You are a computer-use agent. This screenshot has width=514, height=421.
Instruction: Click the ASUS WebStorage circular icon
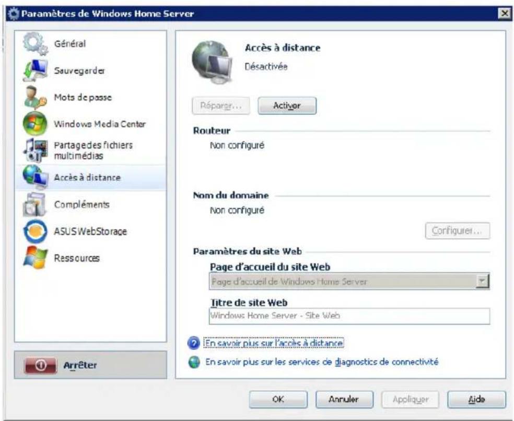point(35,231)
